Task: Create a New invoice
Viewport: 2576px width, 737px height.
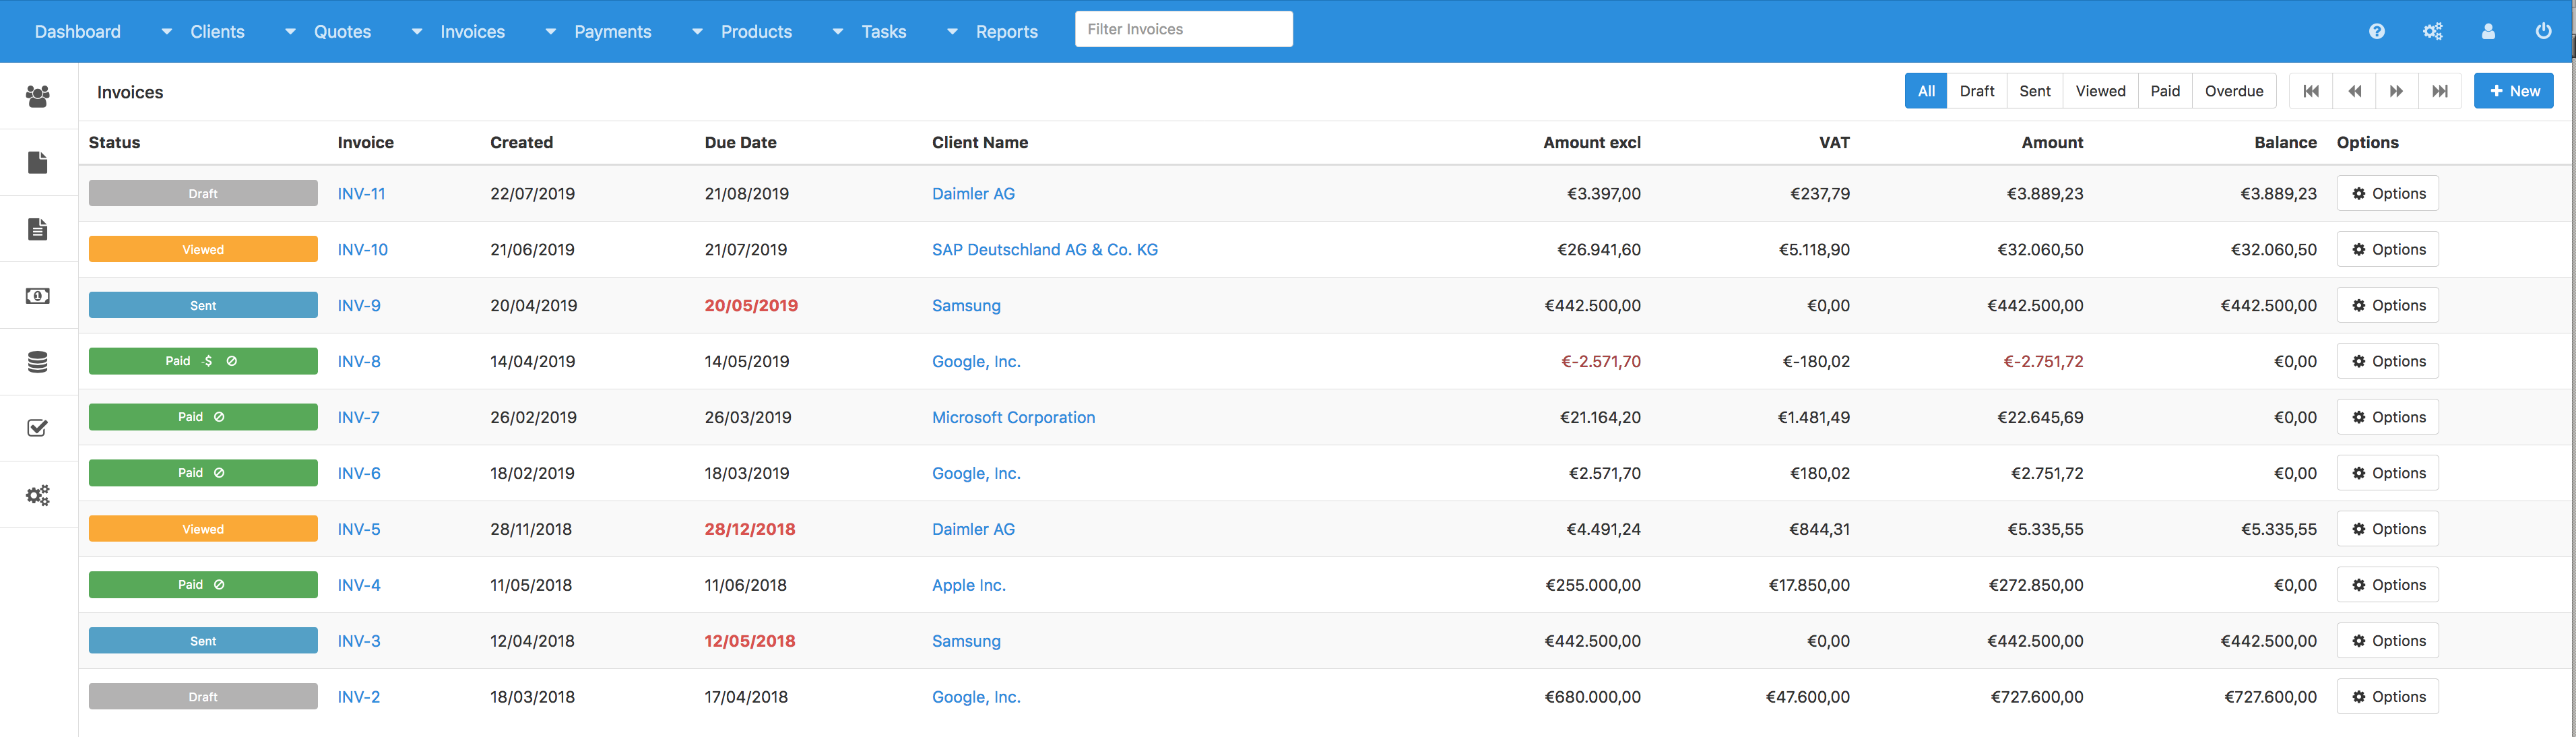Action: pyautogui.click(x=2513, y=91)
